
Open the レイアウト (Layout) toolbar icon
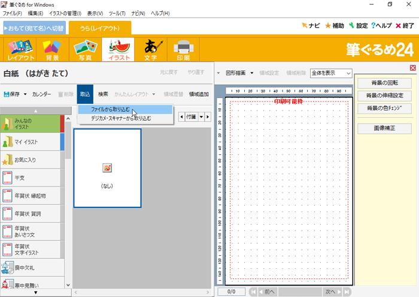(x=20, y=50)
